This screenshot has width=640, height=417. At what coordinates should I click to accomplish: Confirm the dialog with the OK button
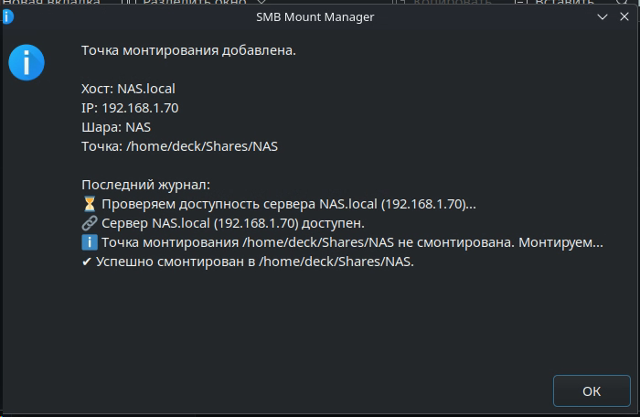tap(592, 390)
